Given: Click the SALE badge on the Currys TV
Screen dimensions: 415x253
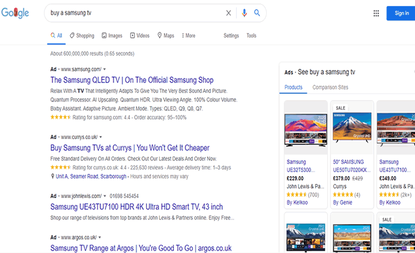Looking at the screenshot, I should 340,108.
